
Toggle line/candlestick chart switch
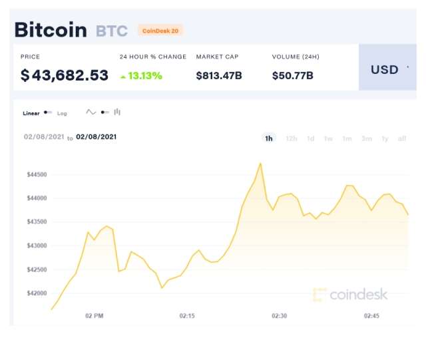pos(105,112)
